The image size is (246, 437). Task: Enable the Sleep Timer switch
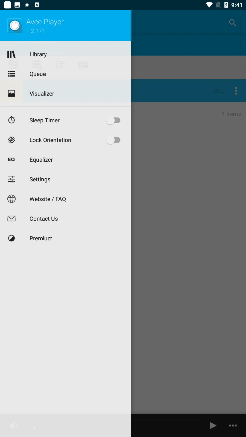113,120
